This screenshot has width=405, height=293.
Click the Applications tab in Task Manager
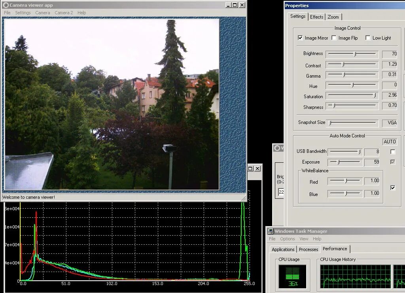pos(283,249)
